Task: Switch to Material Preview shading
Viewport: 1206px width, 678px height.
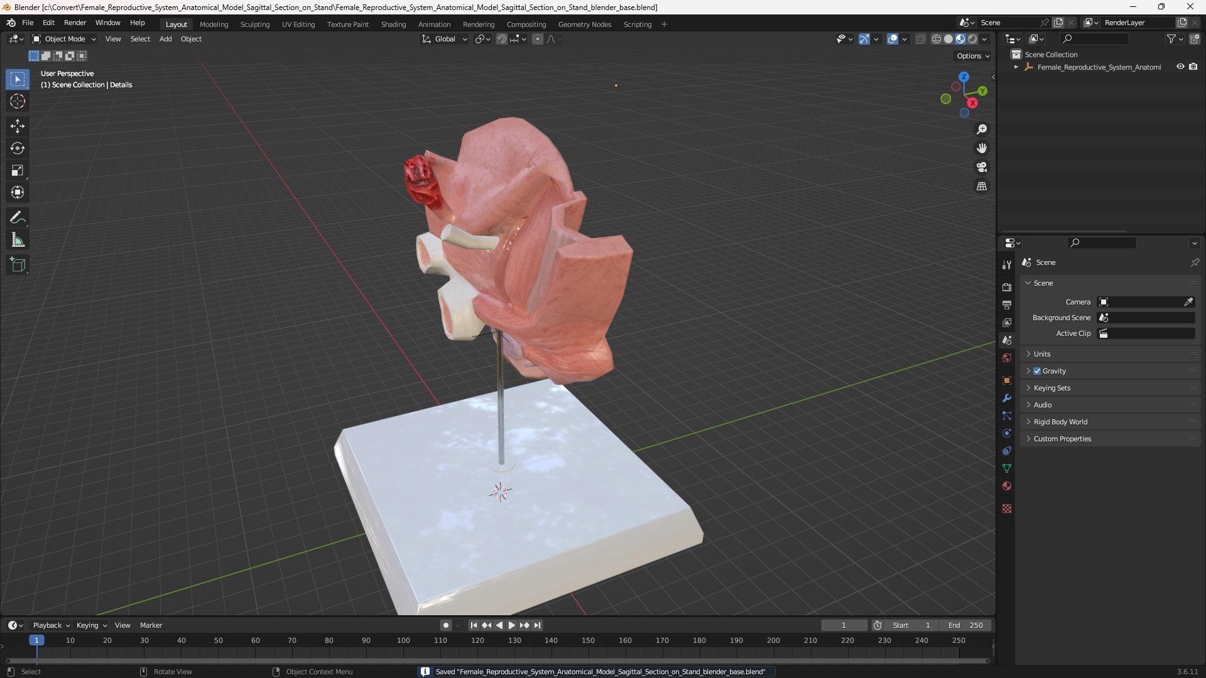Action: [960, 39]
